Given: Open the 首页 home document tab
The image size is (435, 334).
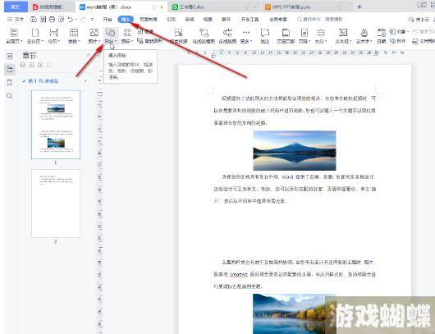Looking at the screenshot, I should point(16,7).
